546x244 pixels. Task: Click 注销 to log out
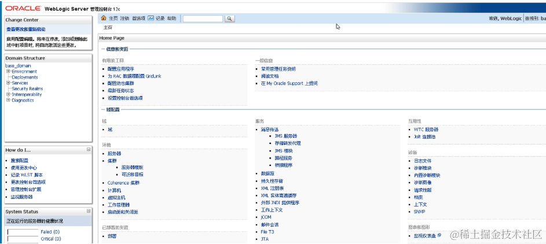(x=124, y=19)
